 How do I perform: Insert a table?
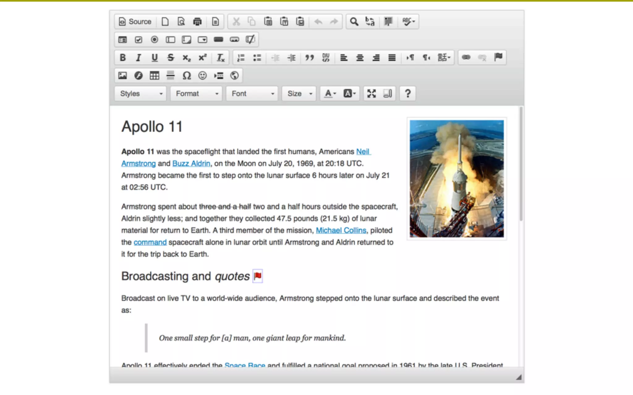(154, 76)
